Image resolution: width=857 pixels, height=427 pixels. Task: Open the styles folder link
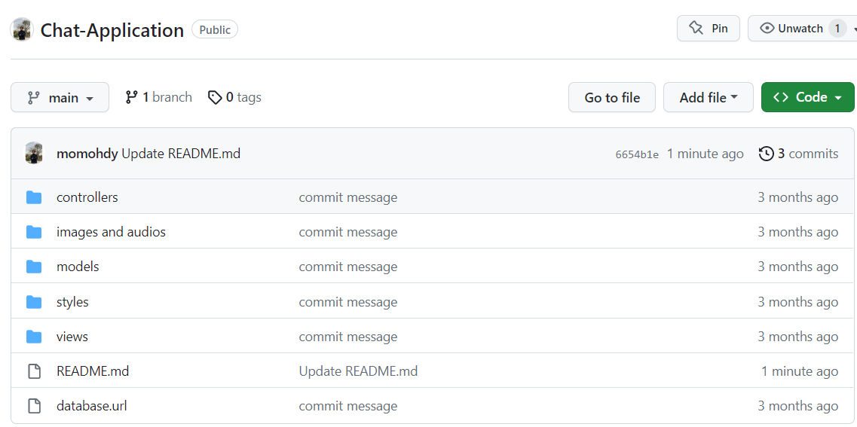click(x=72, y=302)
